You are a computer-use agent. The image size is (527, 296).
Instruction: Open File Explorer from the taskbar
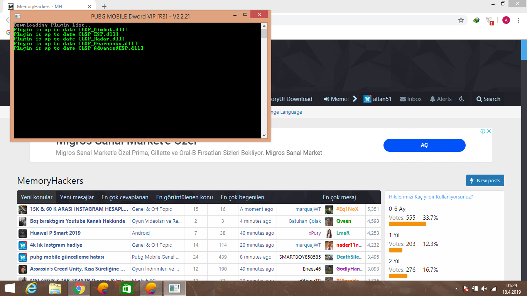point(55,288)
